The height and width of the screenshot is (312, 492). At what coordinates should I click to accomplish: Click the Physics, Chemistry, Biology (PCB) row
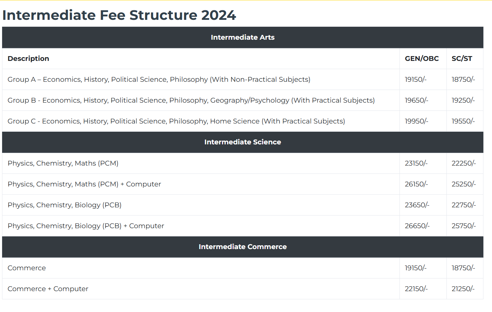(x=64, y=205)
